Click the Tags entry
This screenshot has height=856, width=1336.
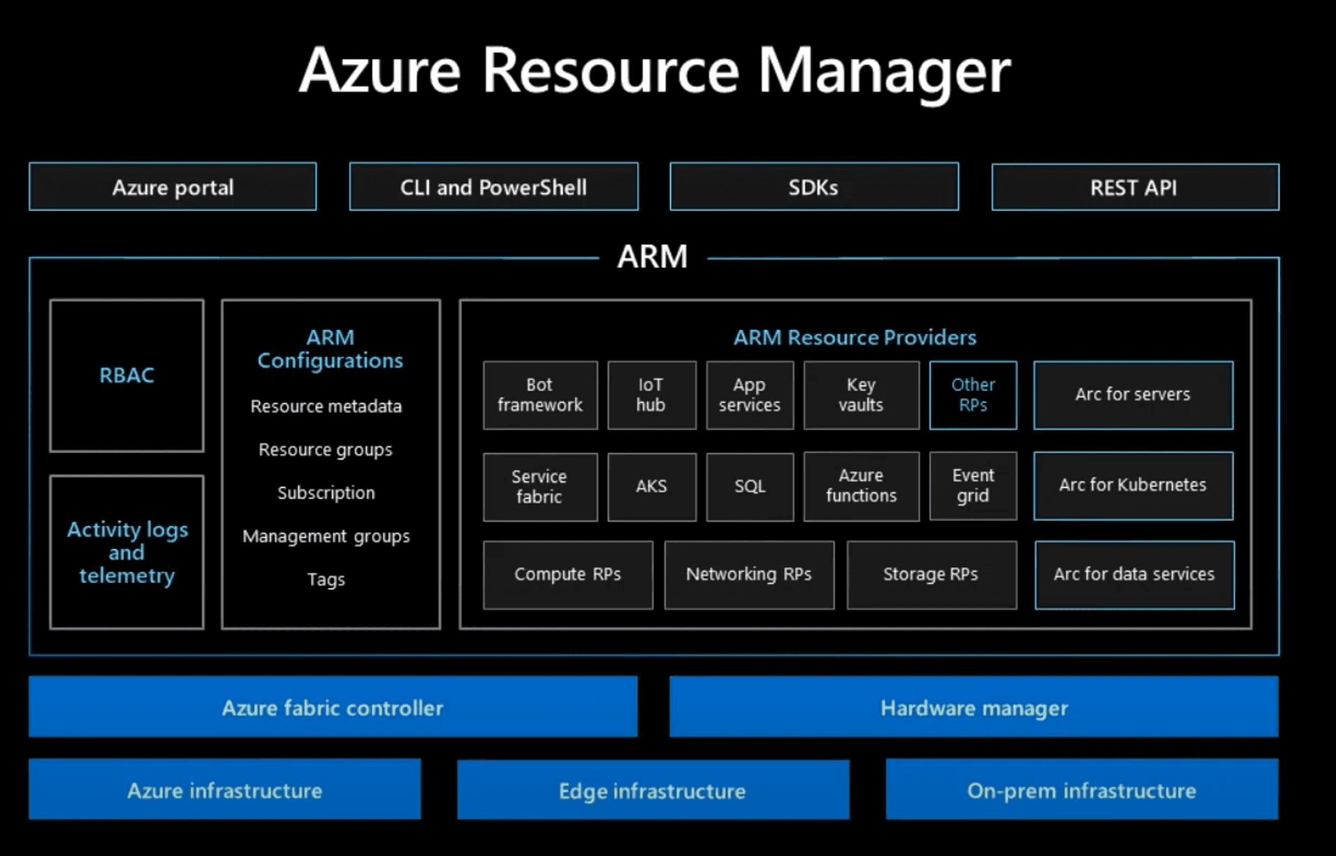coord(326,579)
